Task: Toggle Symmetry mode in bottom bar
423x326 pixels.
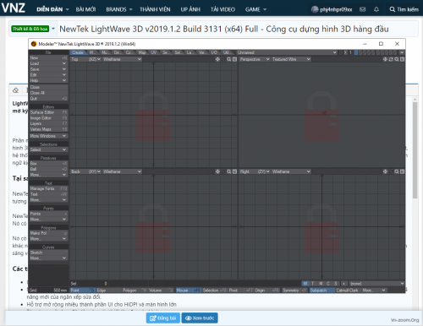Action: 295,291
